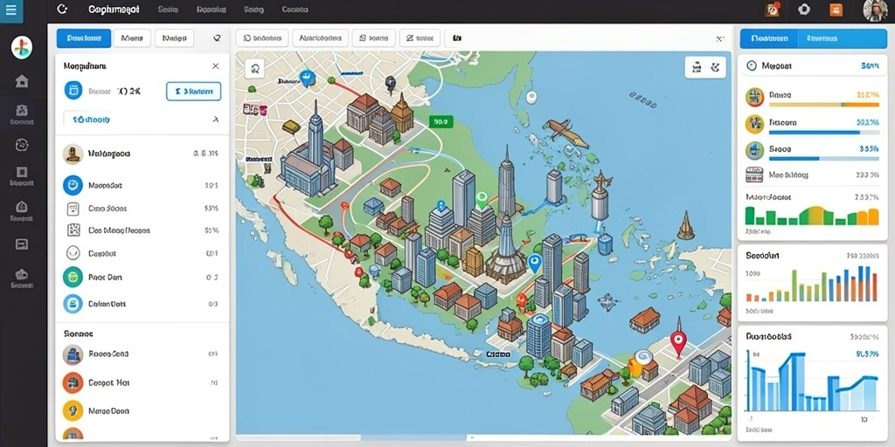Image resolution: width=895 pixels, height=447 pixels.
Task: Click the blue rounded-square icon in the left panel header row
Action: tap(73, 91)
